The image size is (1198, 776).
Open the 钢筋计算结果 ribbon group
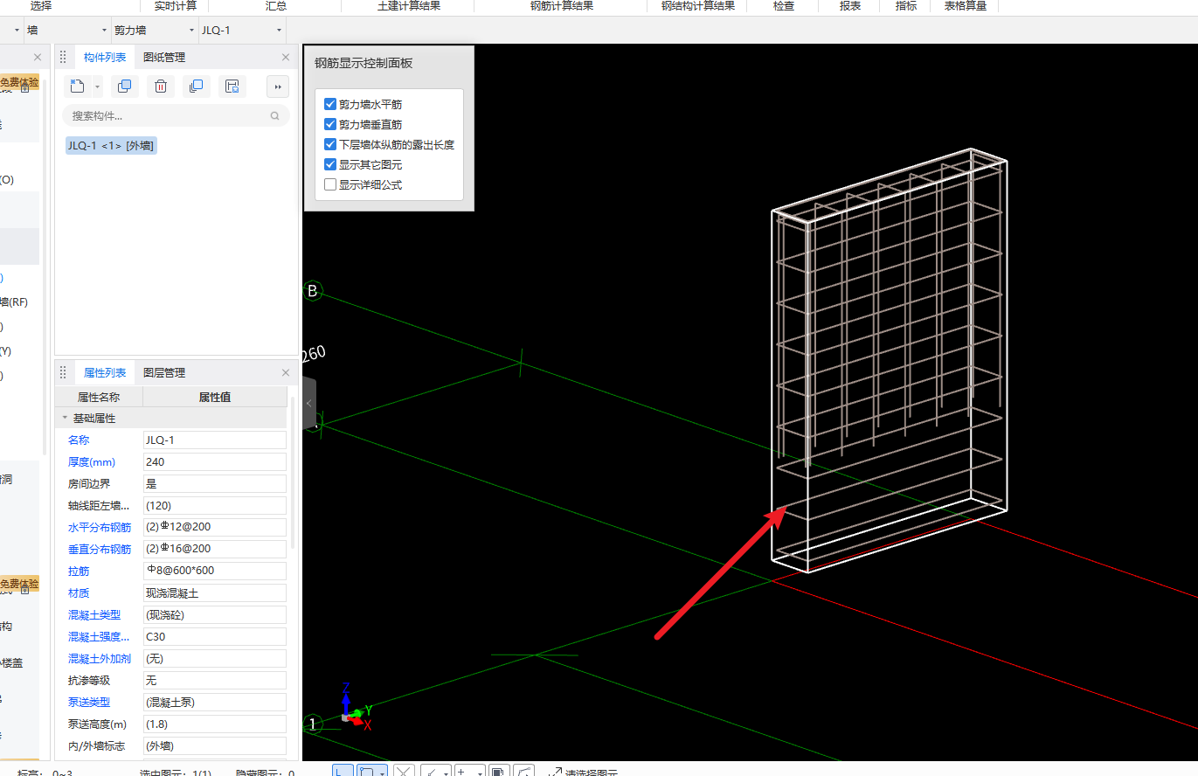coord(562,6)
